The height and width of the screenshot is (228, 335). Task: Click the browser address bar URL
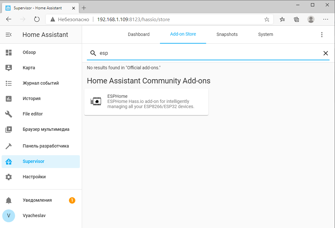coord(134,20)
